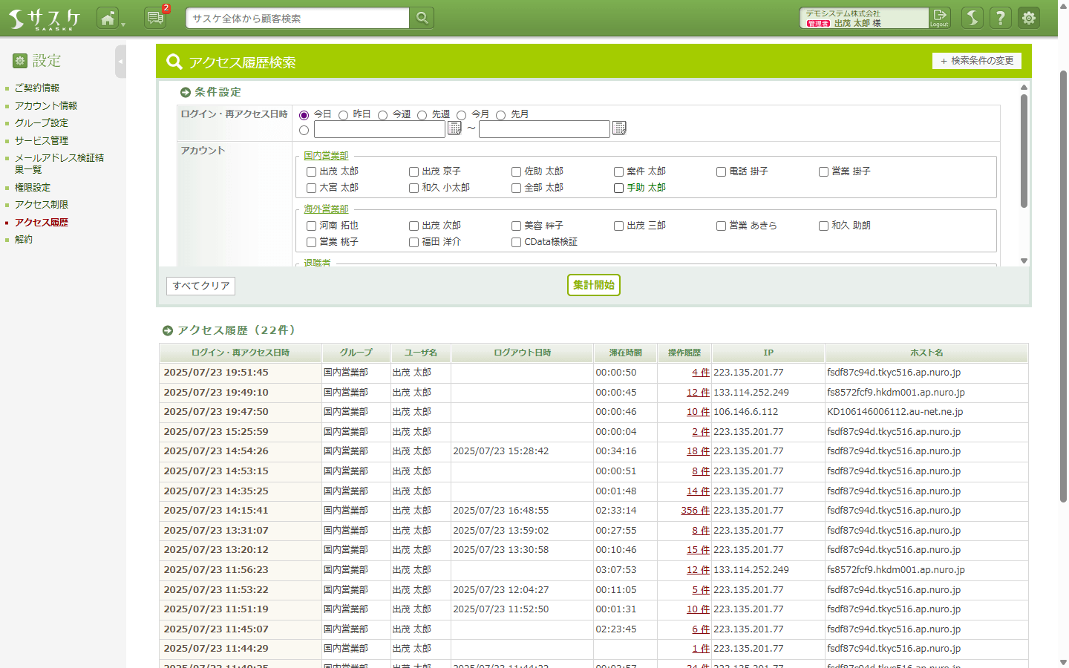This screenshot has height=668, width=1069.
Task: Check the 手助 太郎 checkbox
Action: pyautogui.click(x=619, y=188)
